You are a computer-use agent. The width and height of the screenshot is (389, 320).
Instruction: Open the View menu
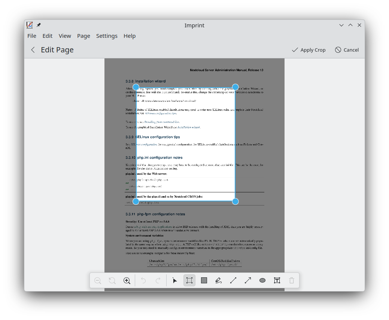point(65,36)
